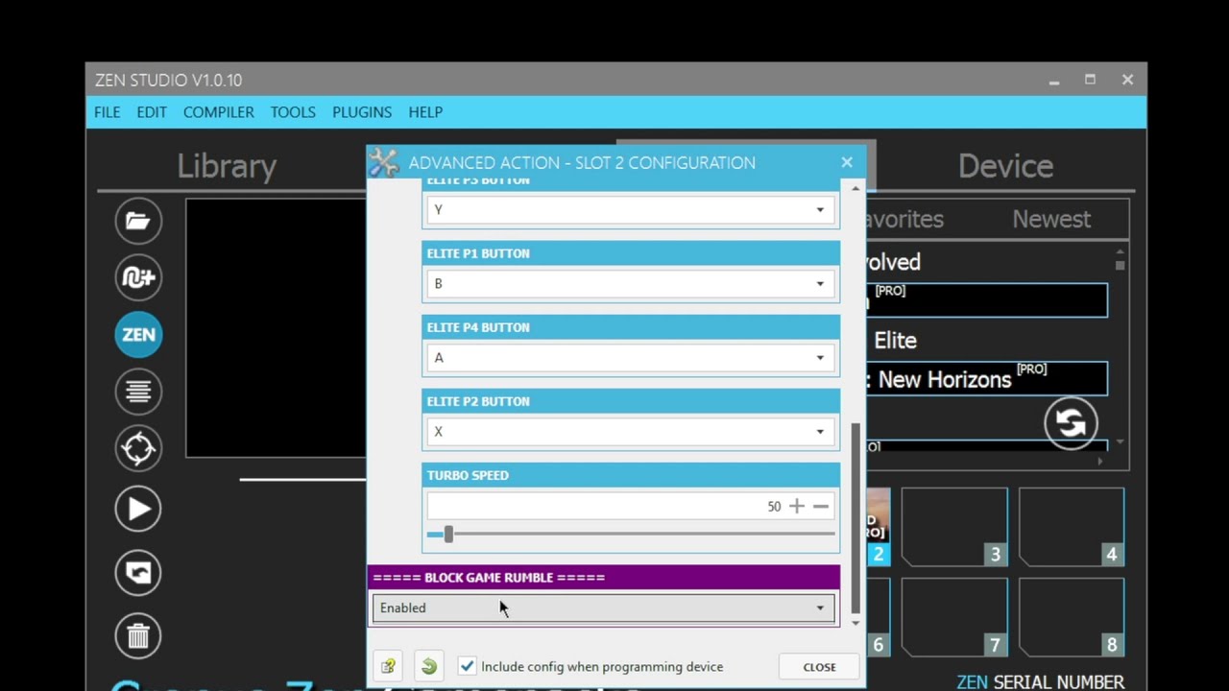Image resolution: width=1229 pixels, height=691 pixels.
Task: Click the green reset arrow icon
Action: 429,666
